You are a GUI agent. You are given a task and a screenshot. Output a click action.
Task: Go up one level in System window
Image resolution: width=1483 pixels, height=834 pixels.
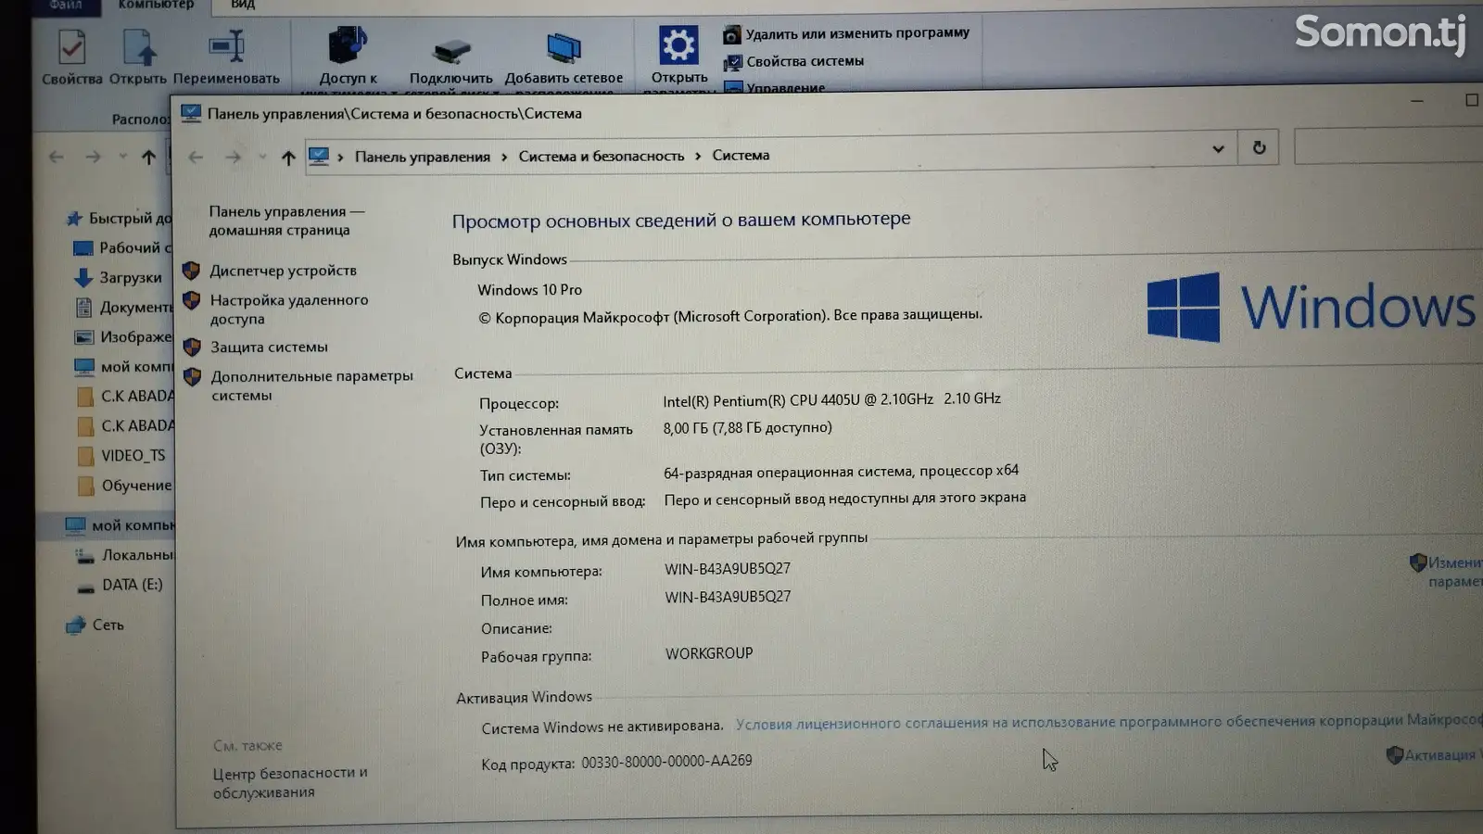tap(288, 158)
